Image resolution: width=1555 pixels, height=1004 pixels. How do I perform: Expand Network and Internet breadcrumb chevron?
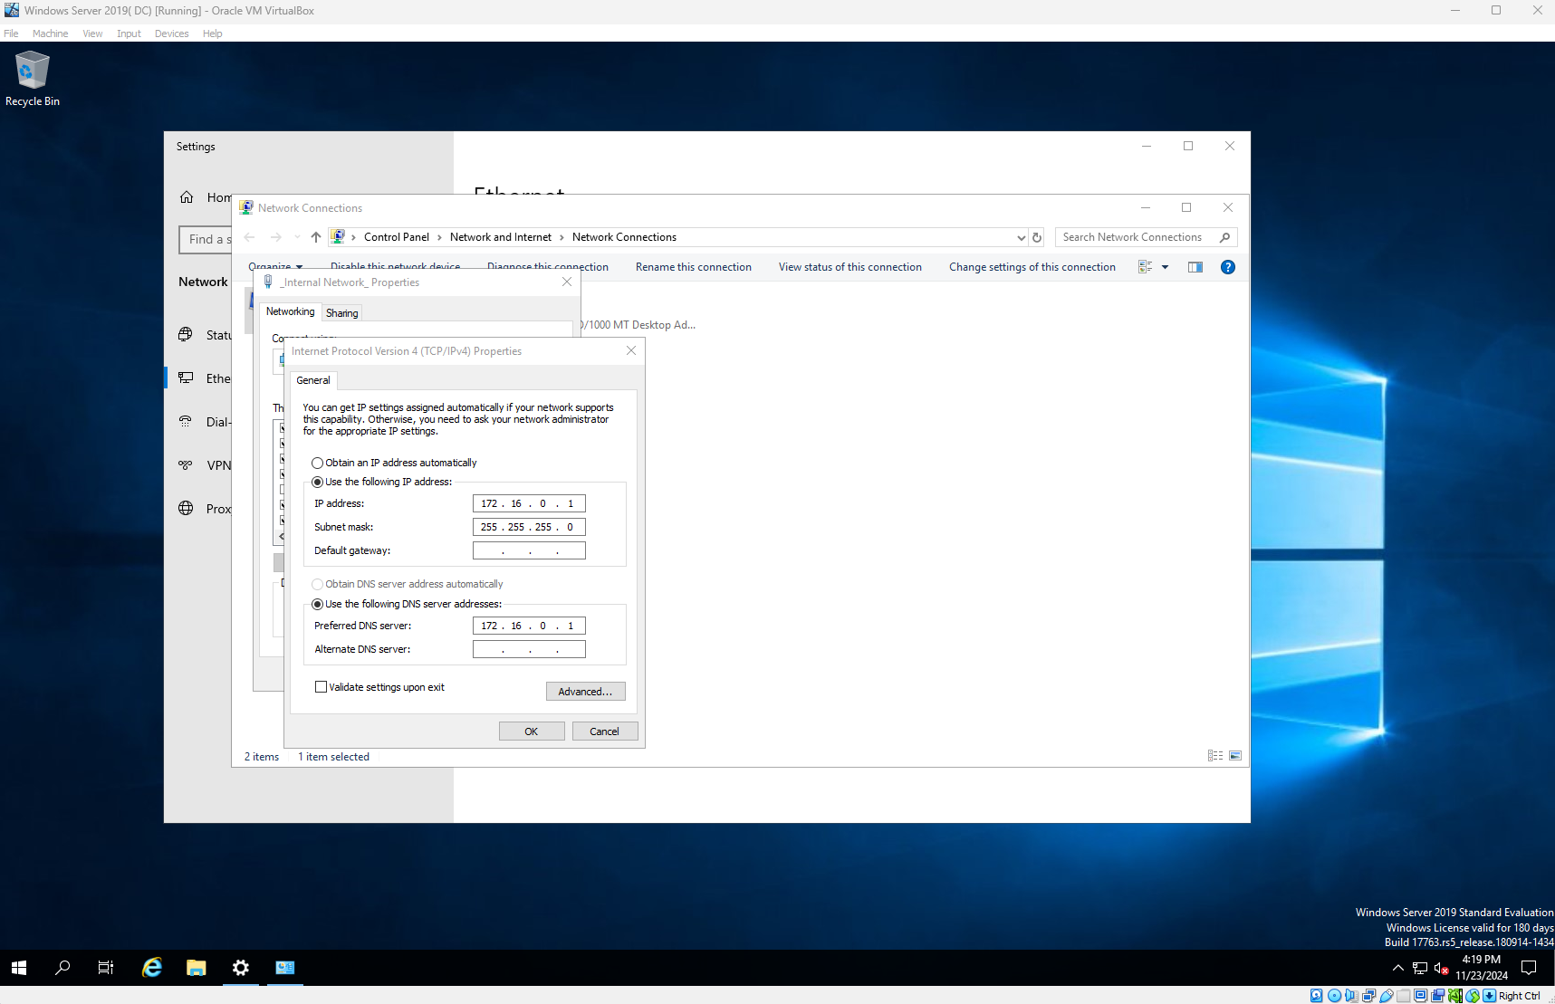pyautogui.click(x=562, y=237)
